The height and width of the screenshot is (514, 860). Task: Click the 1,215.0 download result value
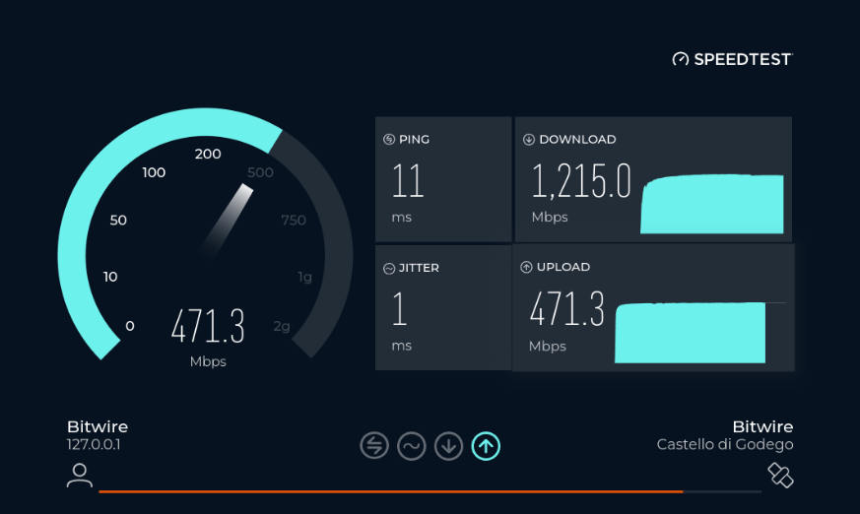(581, 182)
